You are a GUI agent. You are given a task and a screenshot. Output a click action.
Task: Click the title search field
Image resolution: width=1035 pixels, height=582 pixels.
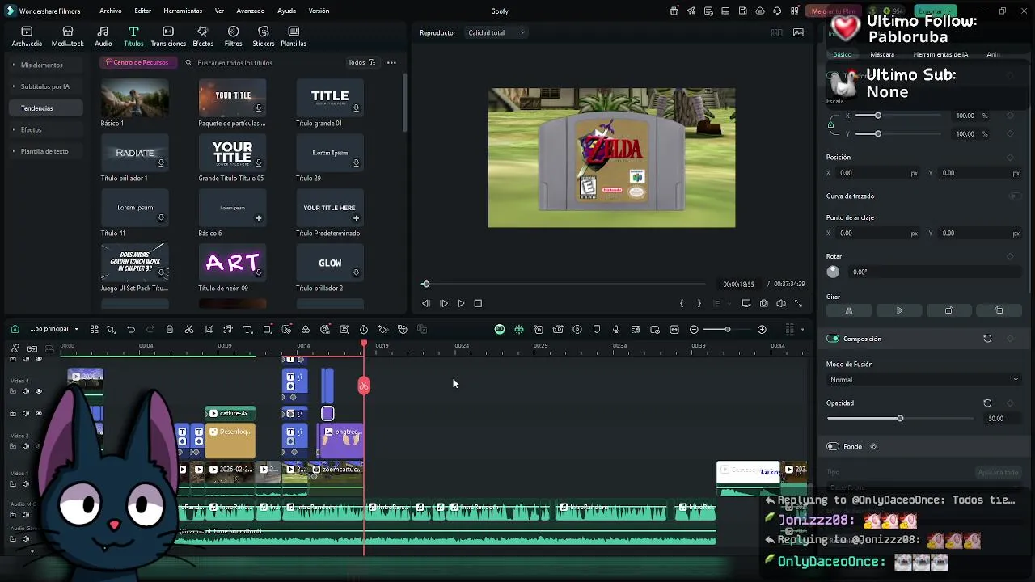coord(260,62)
